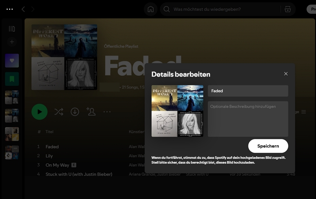Click the Home icon in top bar
Image resolution: width=316 pixels, height=199 pixels.
click(x=150, y=9)
